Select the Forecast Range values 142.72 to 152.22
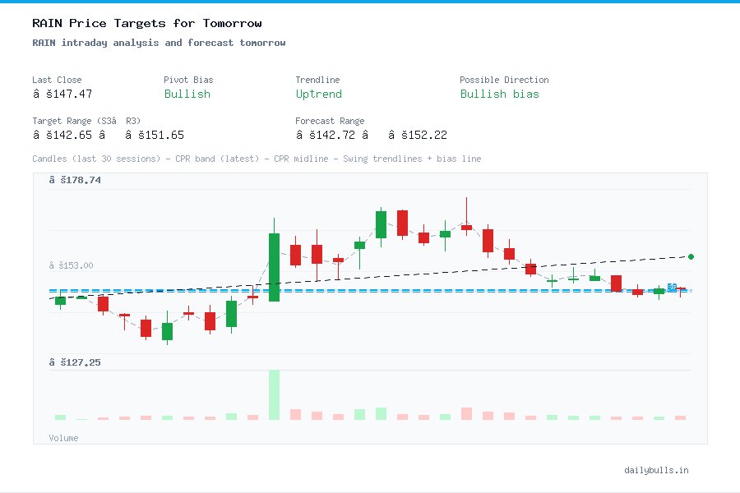Viewport: 740px width, 493px height. point(371,136)
